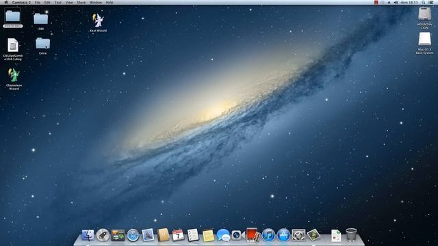Select MOUNTAIN LION drive icon
The width and height of the screenshot is (438, 246).
[x=424, y=18]
